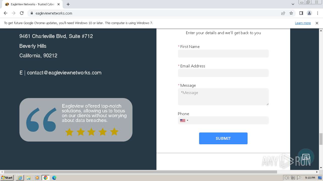Click into the Message text area
323x181 pixels.
coord(223,97)
